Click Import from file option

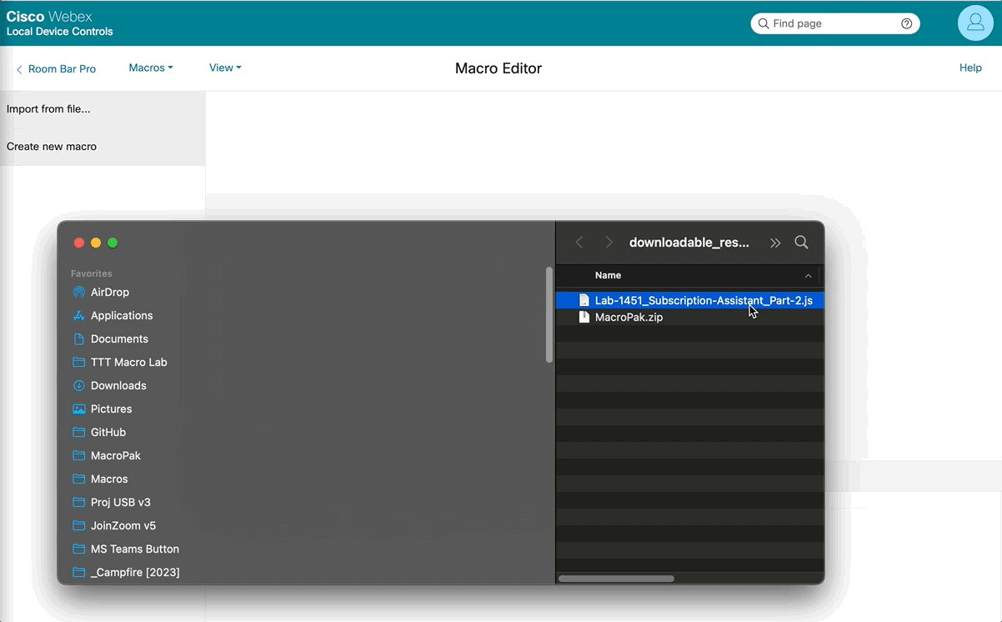[x=48, y=109]
